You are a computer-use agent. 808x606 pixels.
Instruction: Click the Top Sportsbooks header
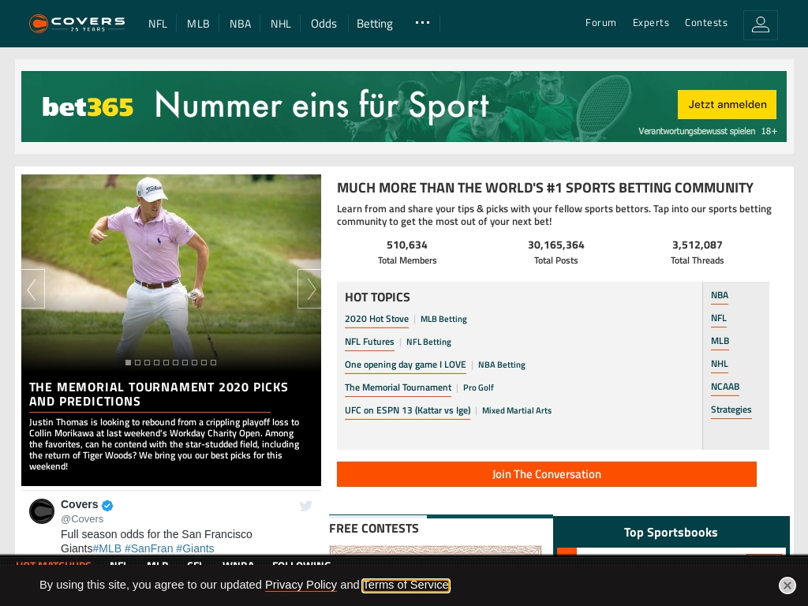pos(671,533)
